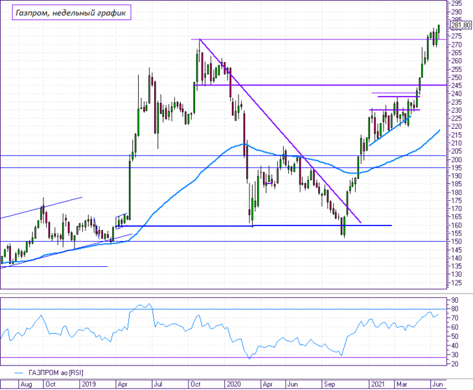Click the 'Oct' 2019 label near 2020
Image resolution: width=473 pixels, height=390 pixels.
(x=196, y=384)
